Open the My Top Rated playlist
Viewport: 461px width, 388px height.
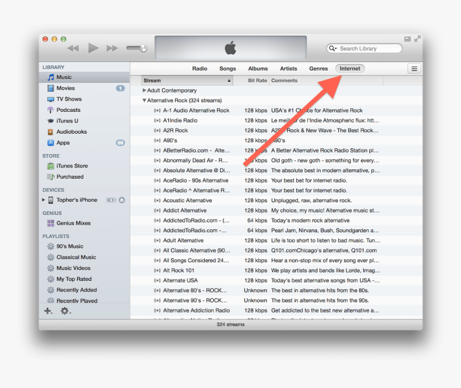click(84, 279)
